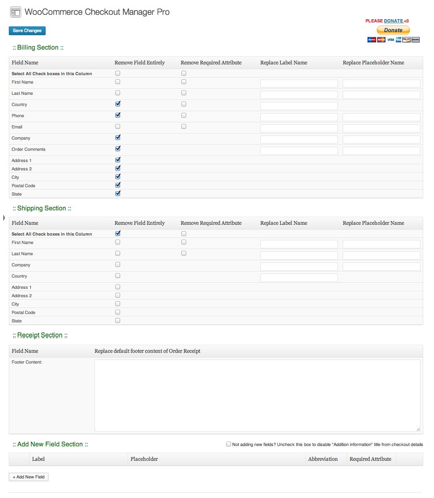Check Remove Field Entirely for Billing Email
This screenshot has height=498, width=434.
118,126
